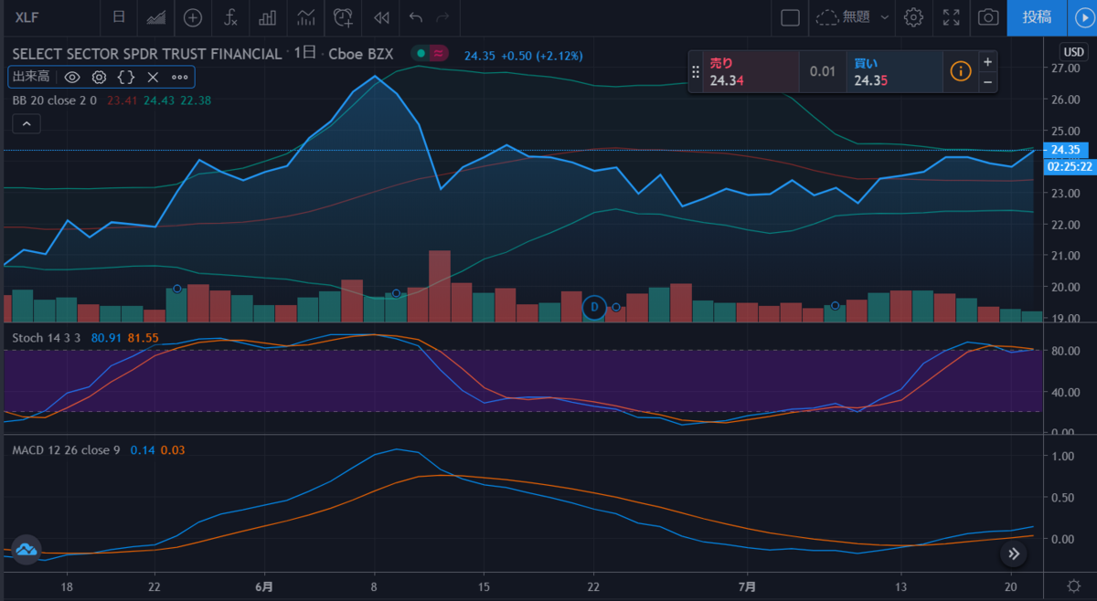Decrease quantity with the minus stepper
Image resolution: width=1097 pixels, height=601 pixels.
pos(987,82)
